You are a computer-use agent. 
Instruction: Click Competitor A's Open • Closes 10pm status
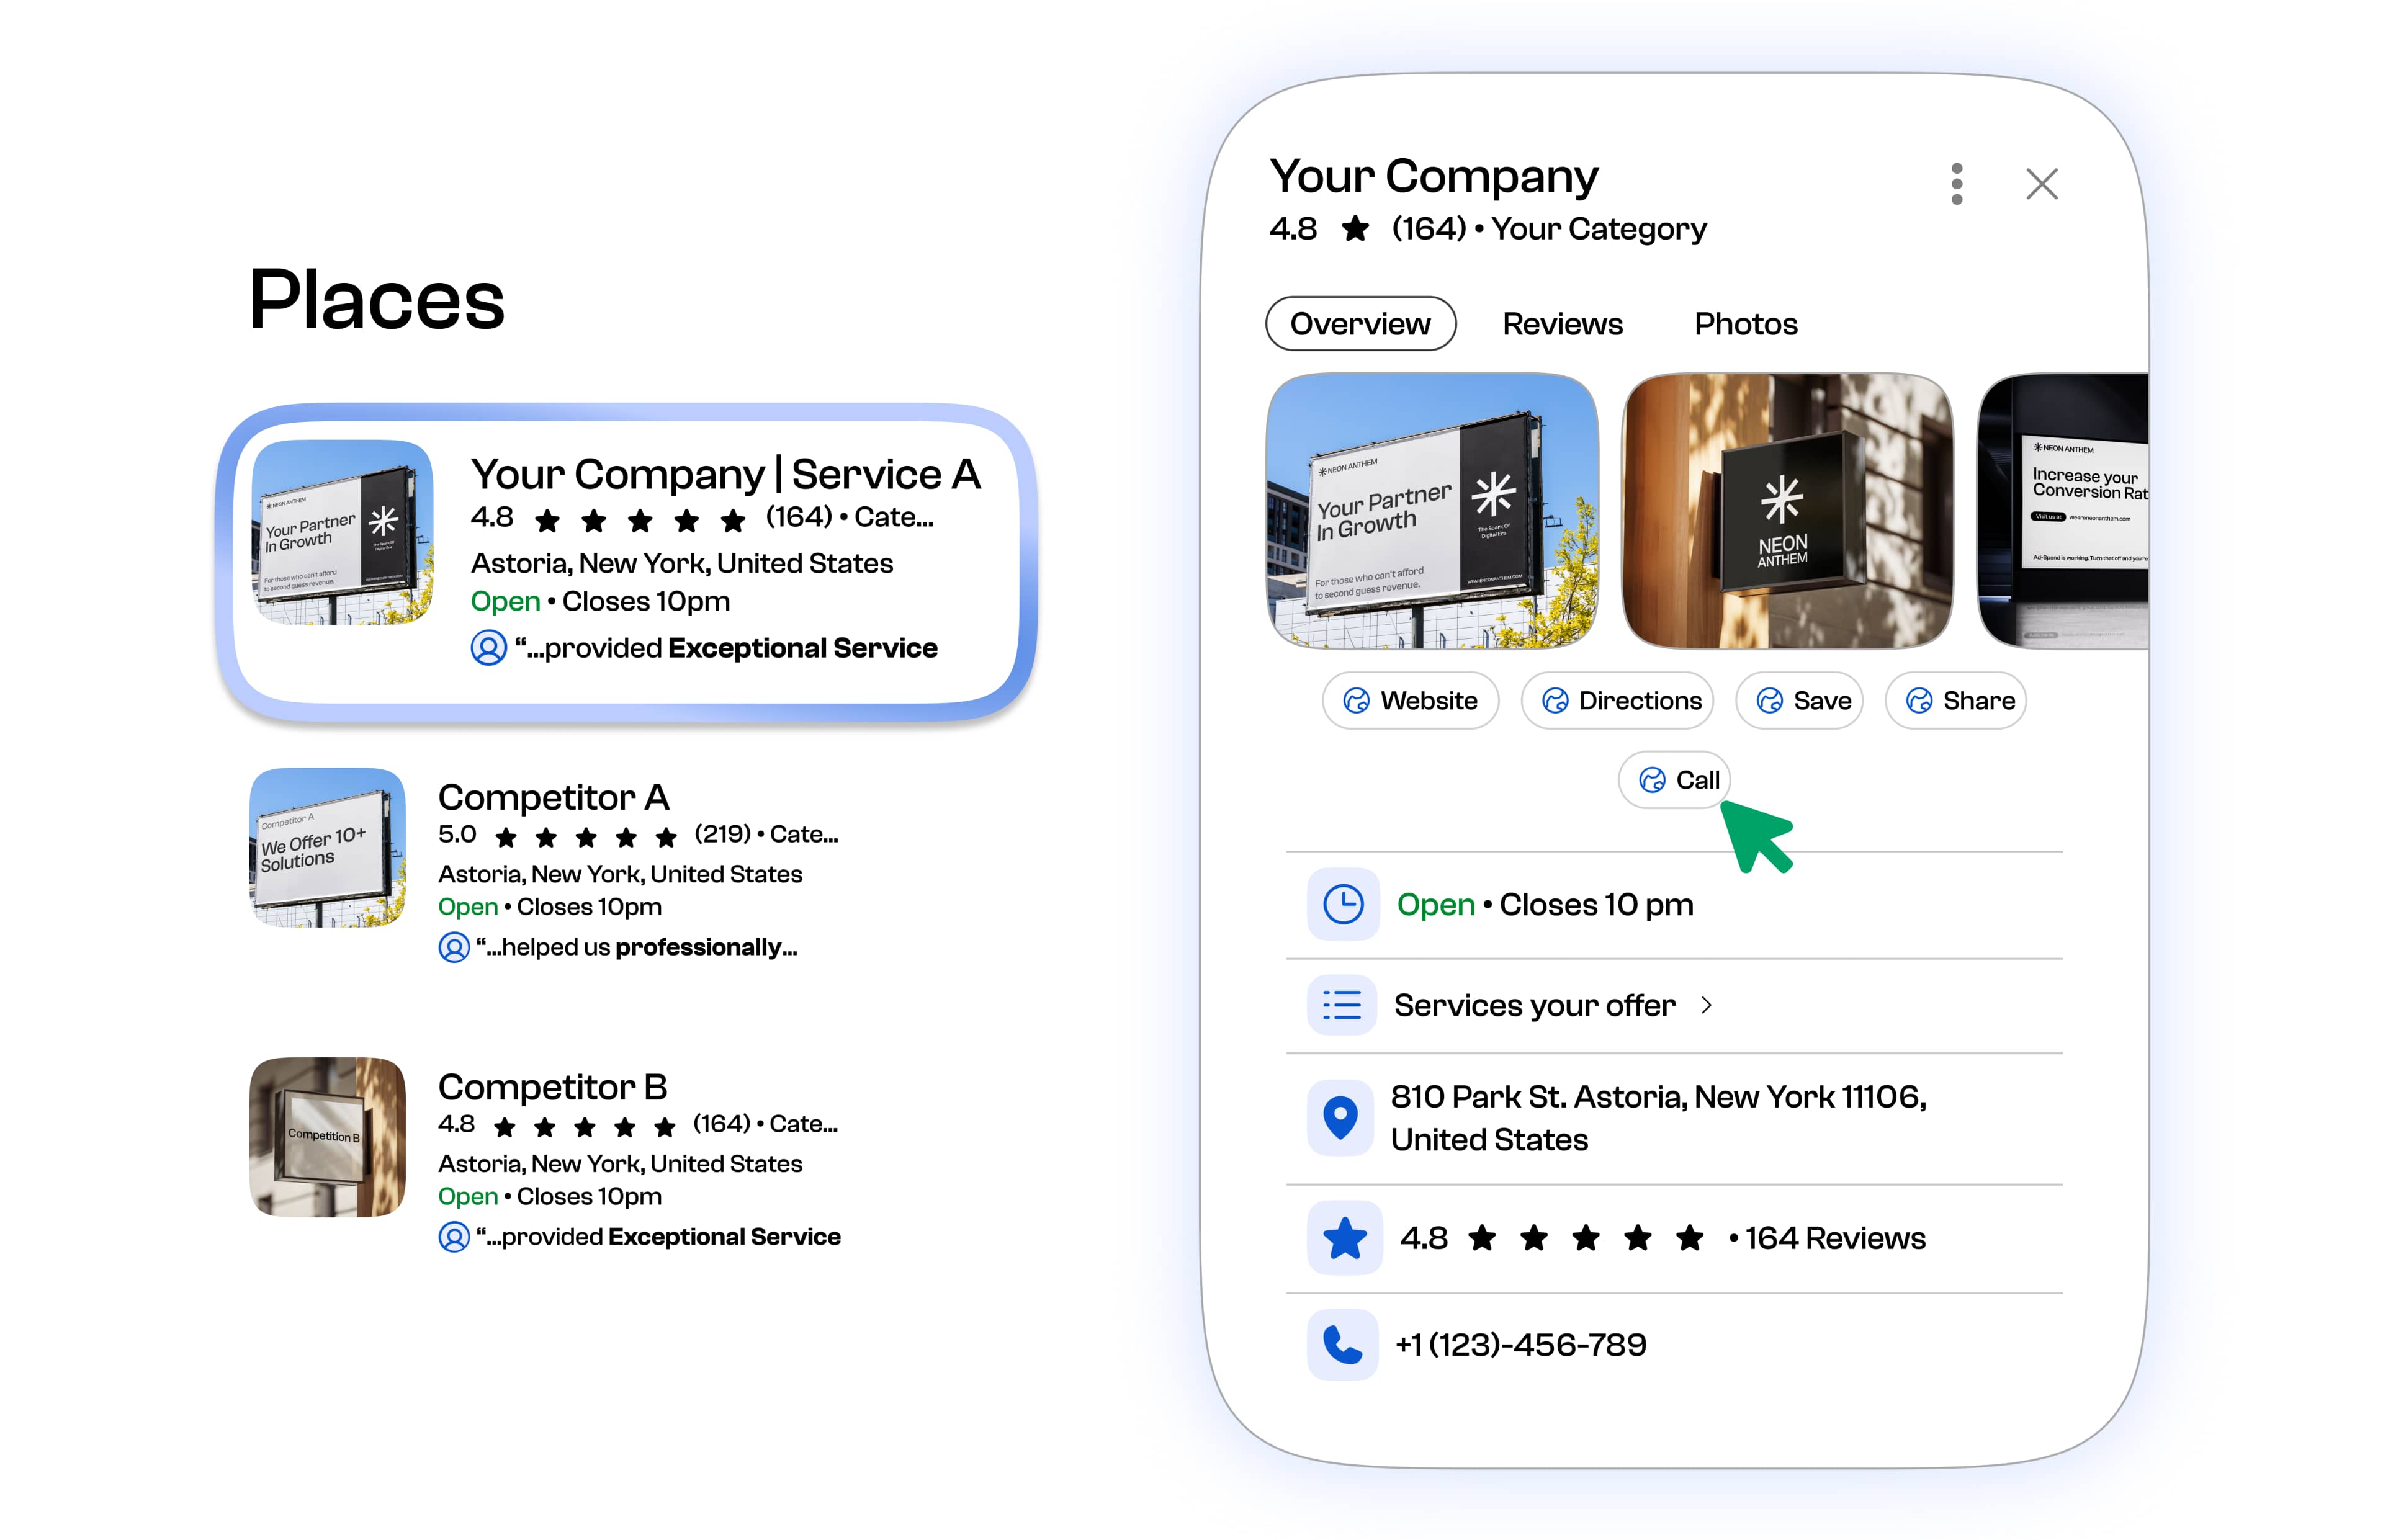[549, 907]
